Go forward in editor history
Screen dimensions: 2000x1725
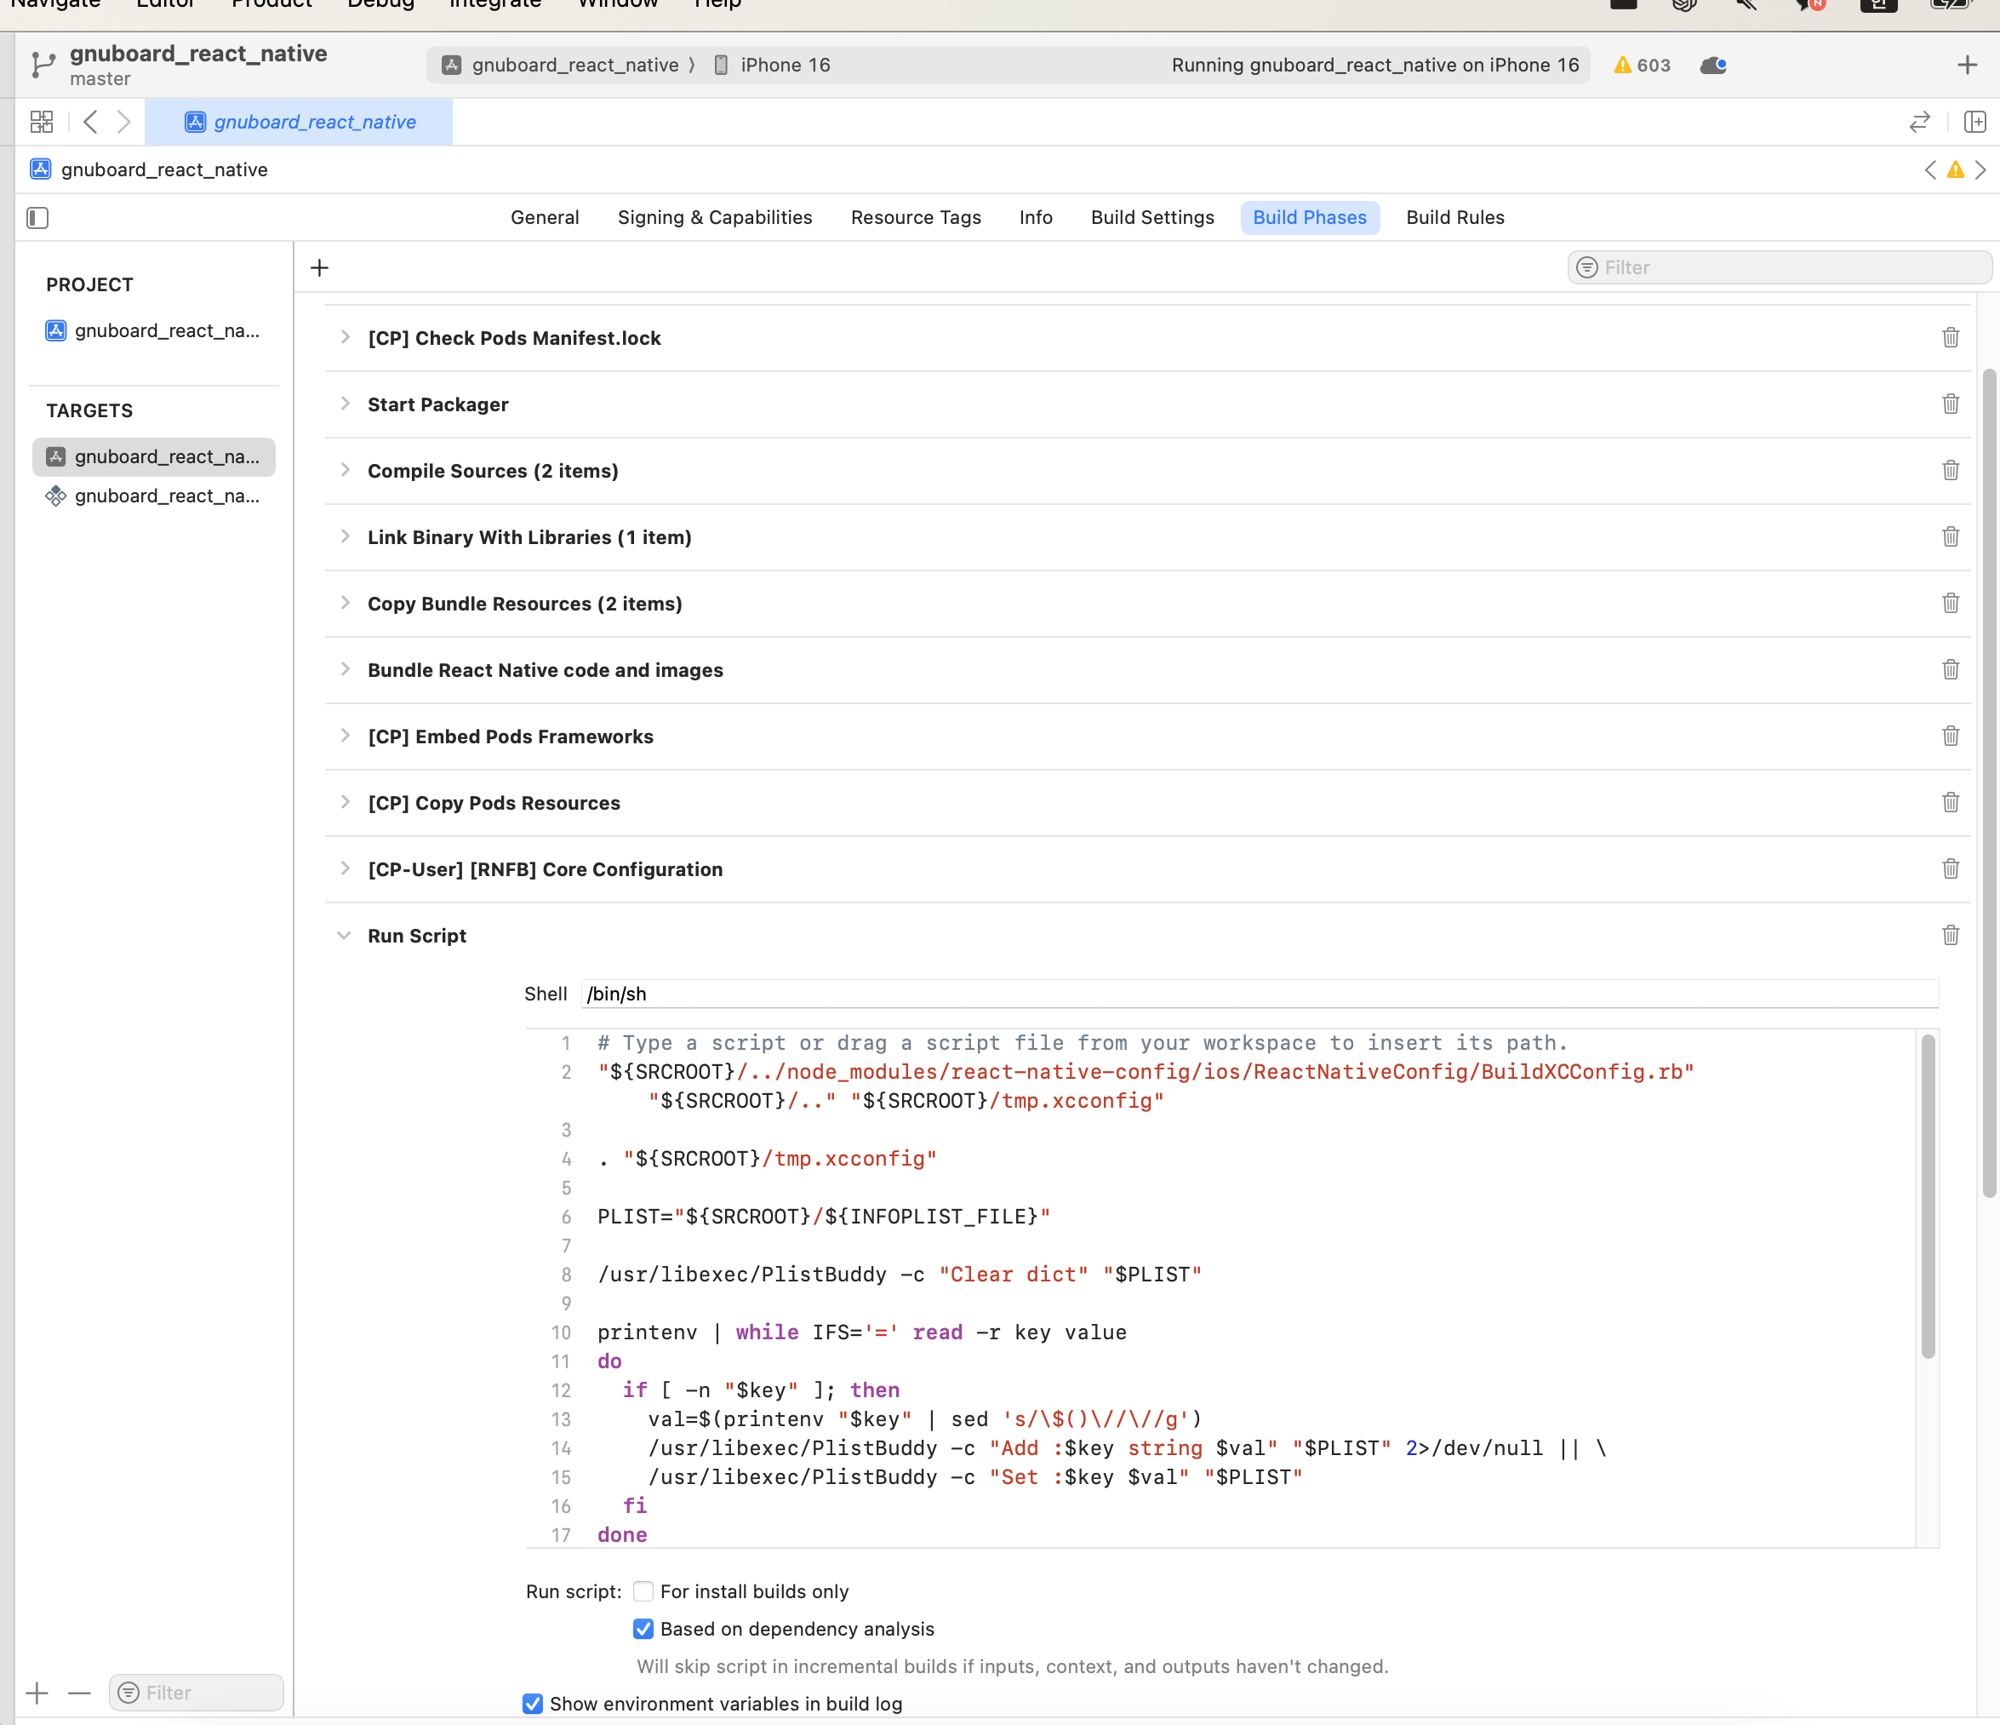(123, 122)
